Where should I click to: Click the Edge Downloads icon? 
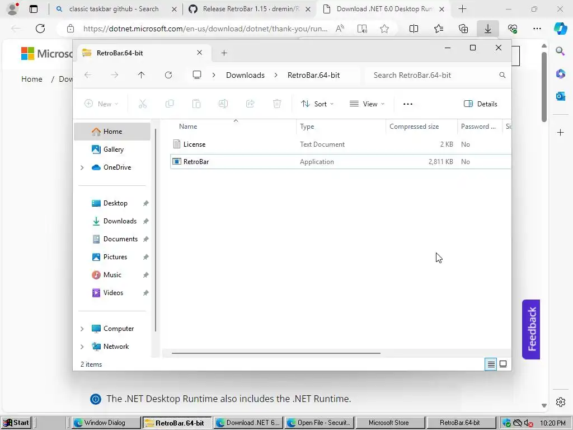pyautogui.click(x=488, y=29)
